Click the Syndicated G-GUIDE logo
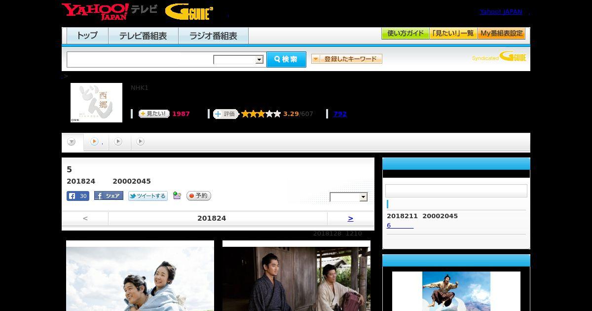592x311 pixels. [x=499, y=57]
